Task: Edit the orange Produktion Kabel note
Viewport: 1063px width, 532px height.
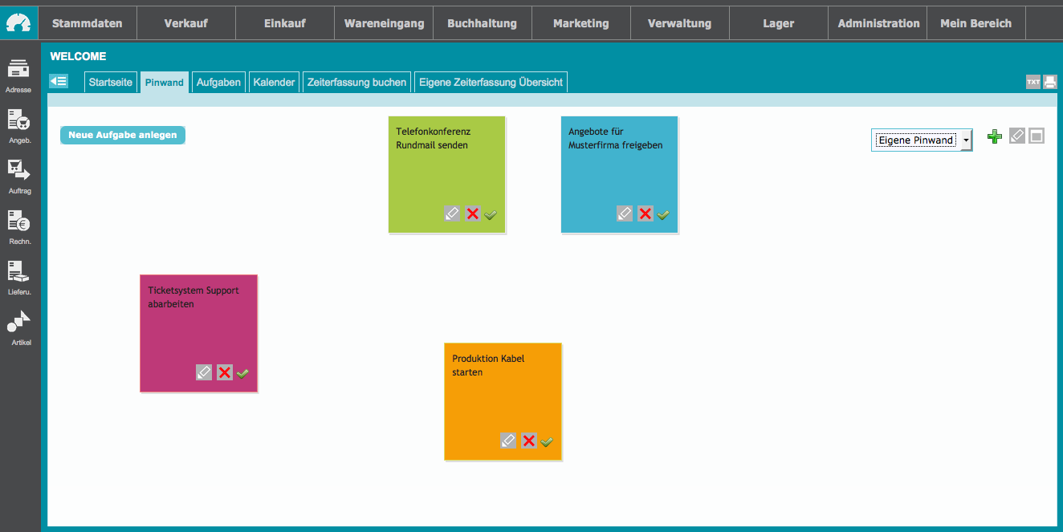Action: click(508, 441)
